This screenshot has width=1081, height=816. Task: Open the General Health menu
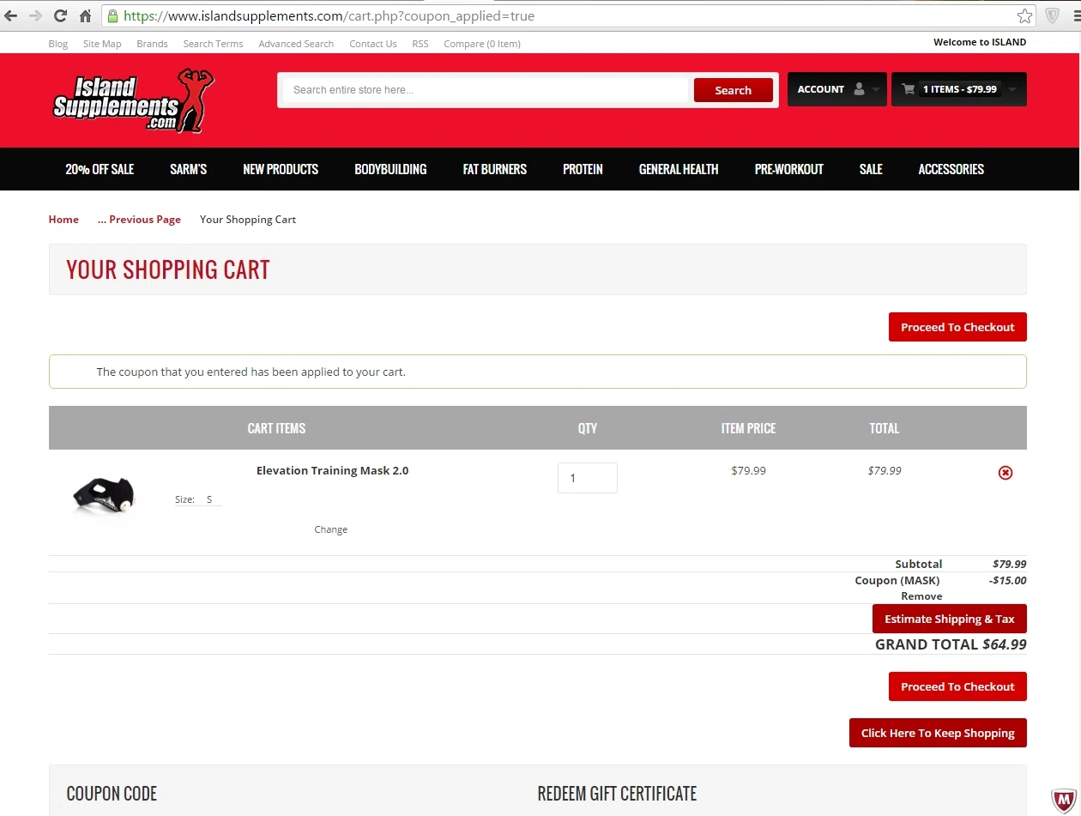pos(679,169)
